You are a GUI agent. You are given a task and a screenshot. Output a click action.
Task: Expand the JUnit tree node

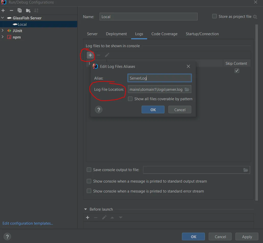[x=3, y=31]
